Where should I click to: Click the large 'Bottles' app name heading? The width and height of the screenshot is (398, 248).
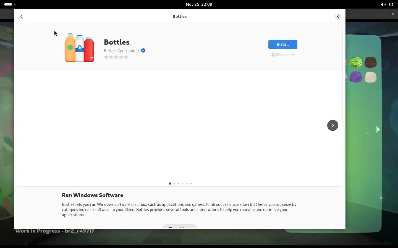pyautogui.click(x=117, y=42)
